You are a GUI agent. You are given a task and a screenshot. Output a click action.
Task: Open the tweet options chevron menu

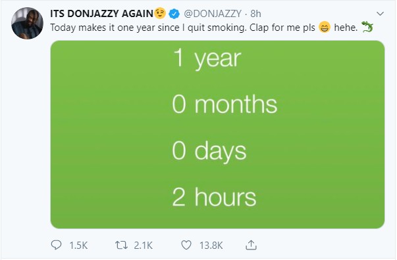coord(381,14)
